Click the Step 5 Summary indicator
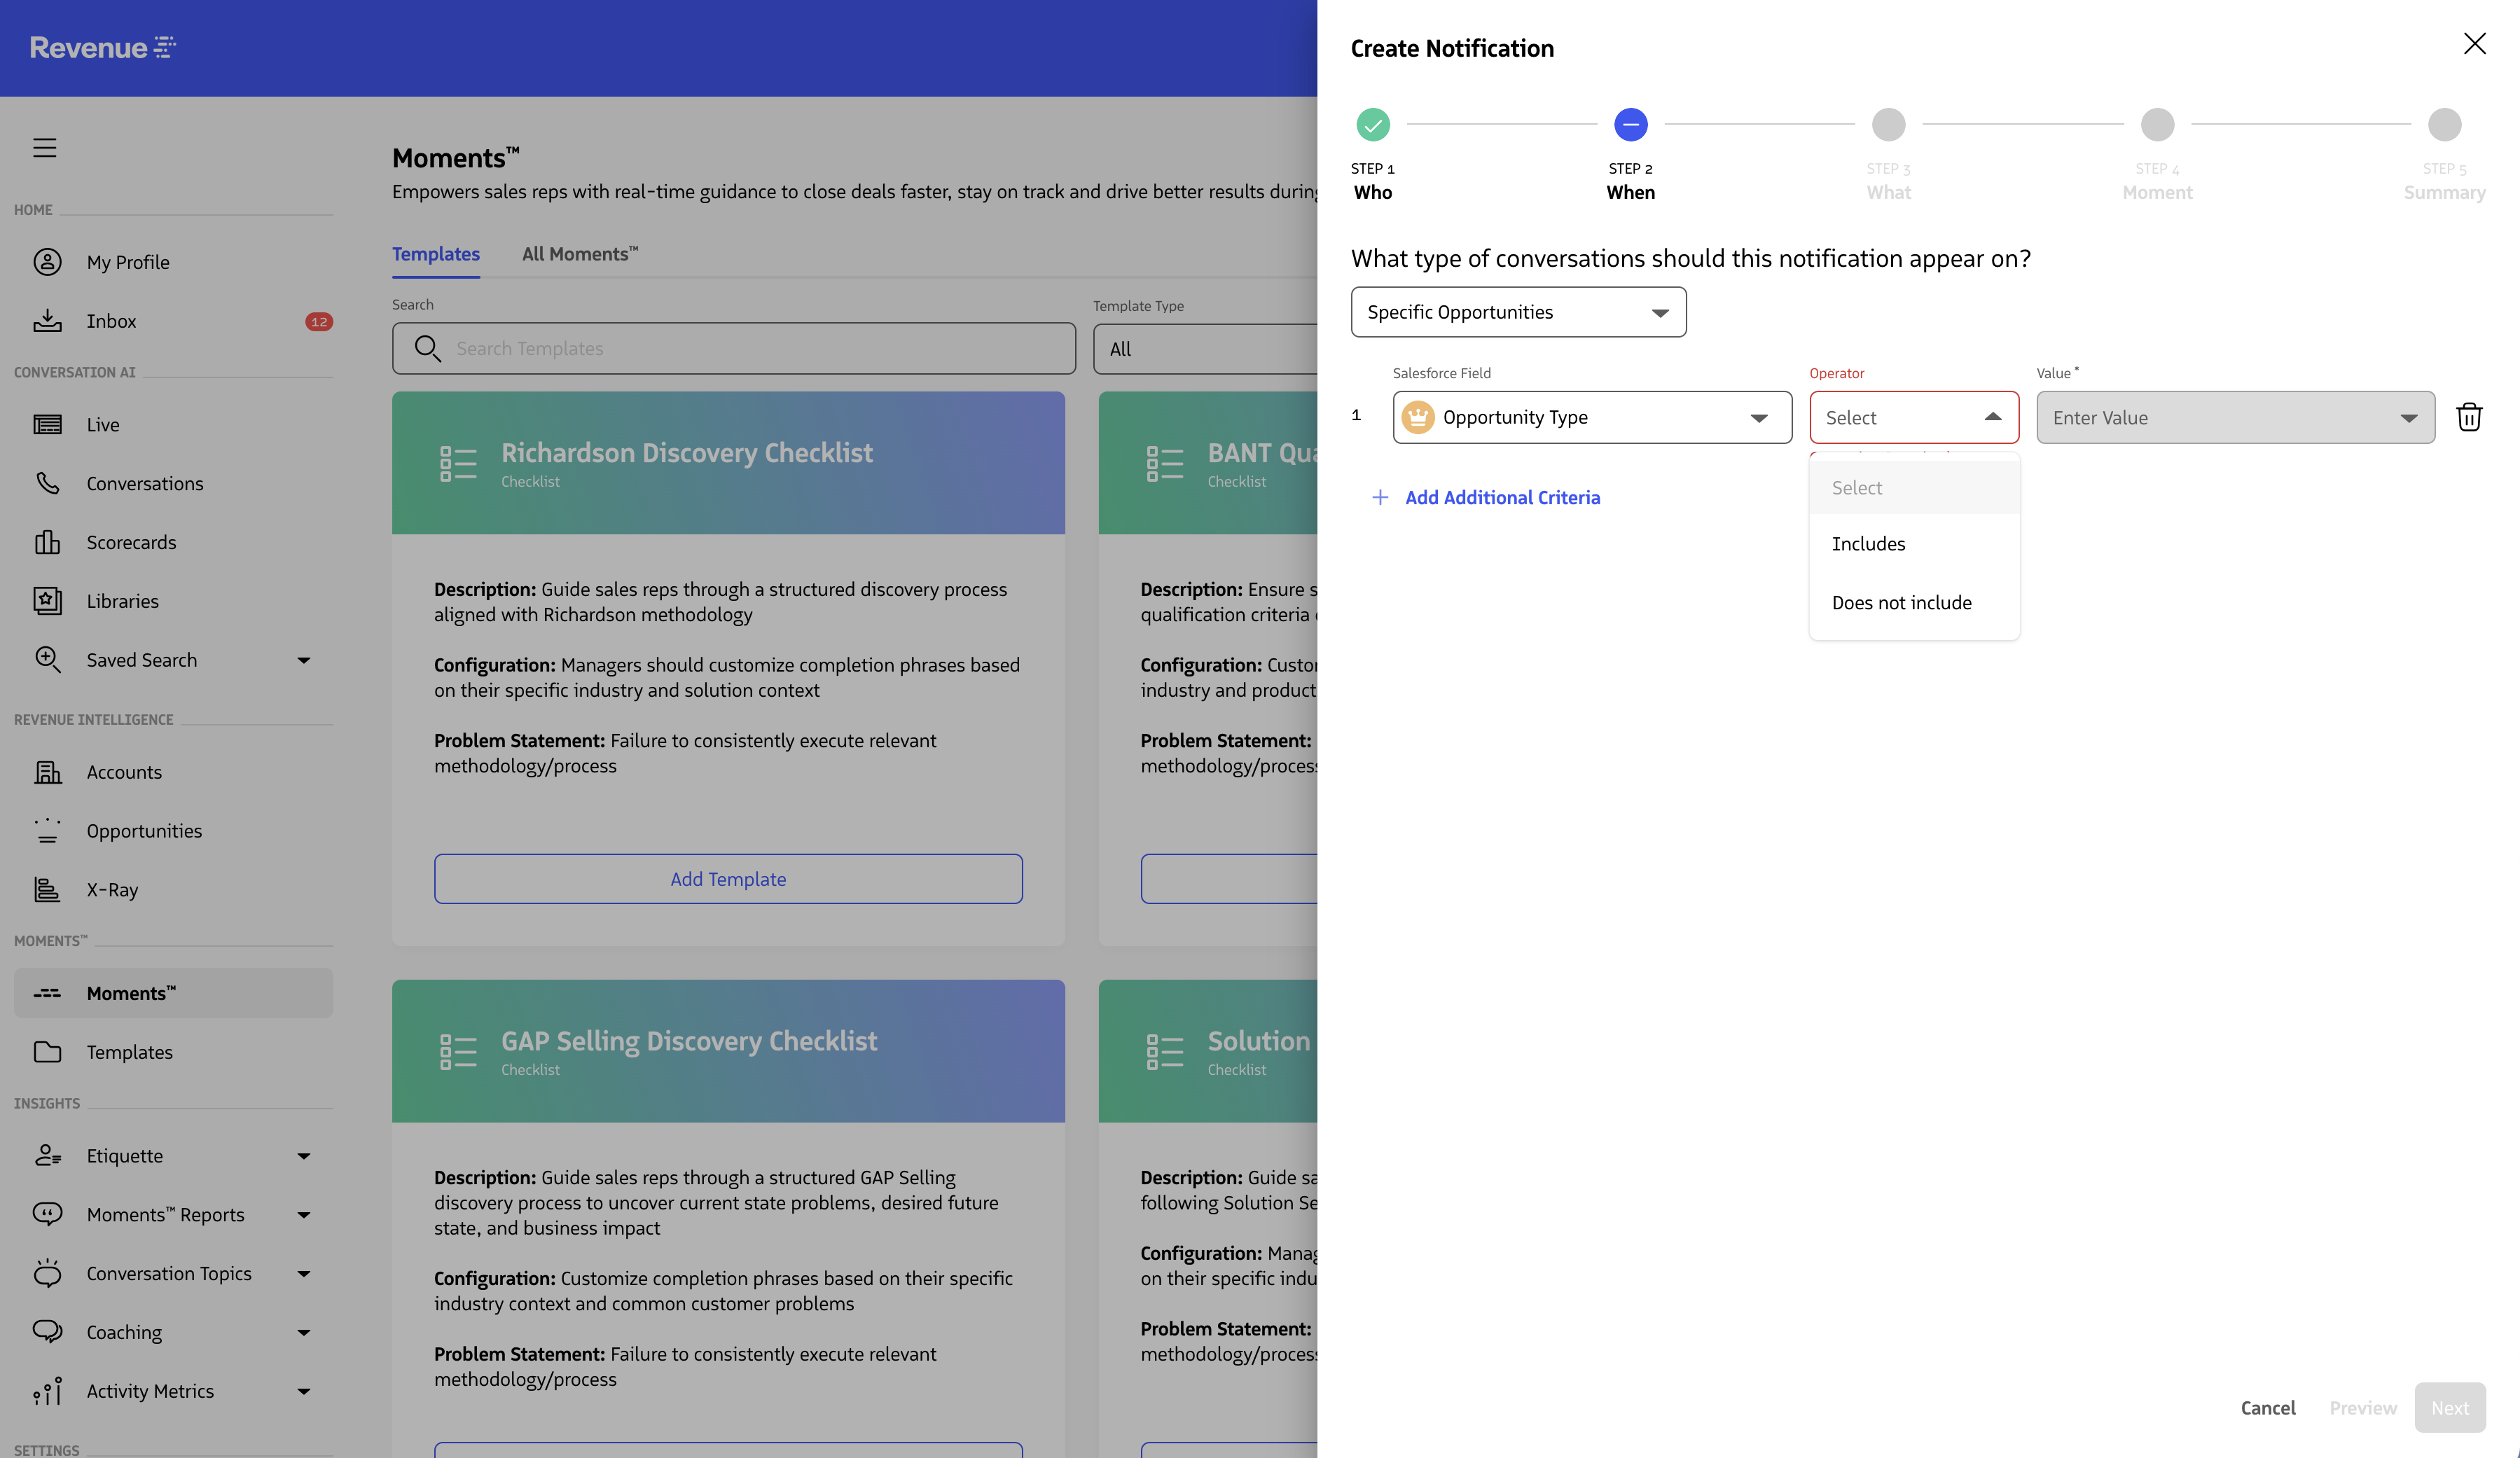 pos(2444,125)
